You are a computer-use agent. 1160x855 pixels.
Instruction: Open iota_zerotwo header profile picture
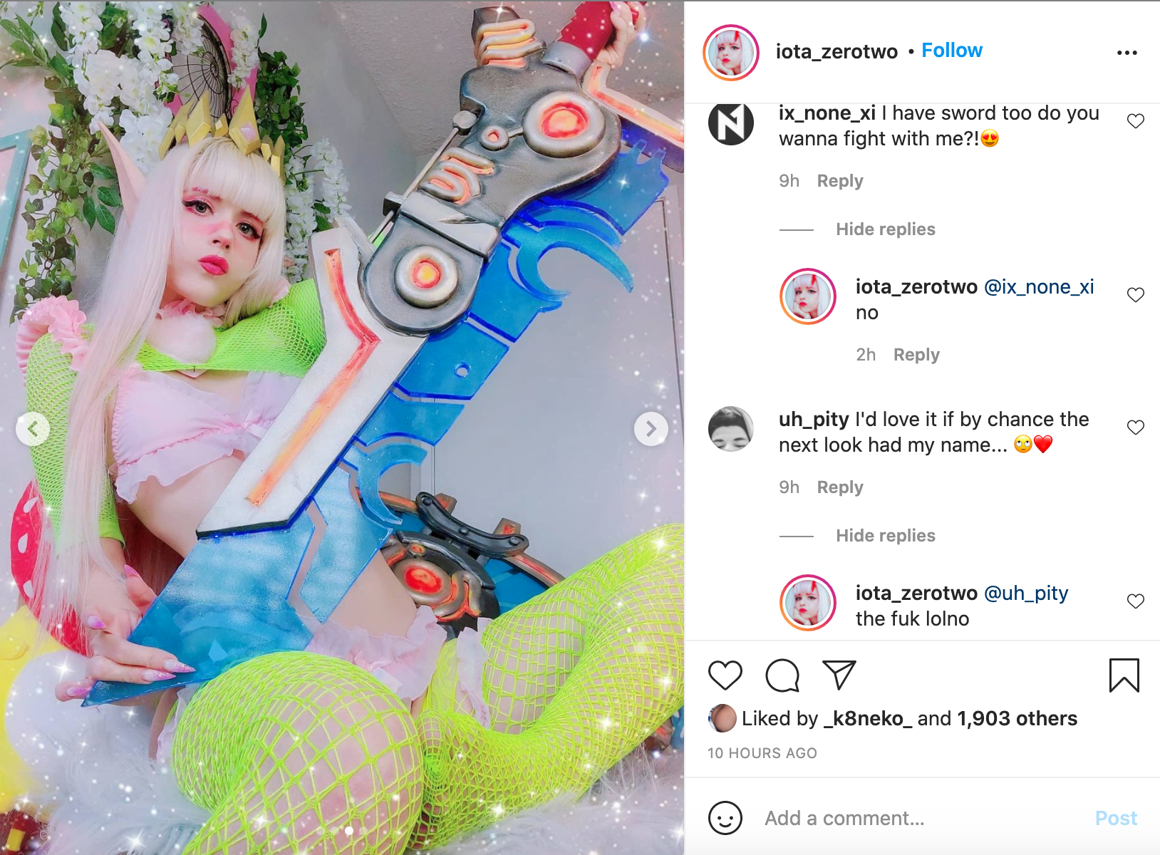[x=731, y=53]
